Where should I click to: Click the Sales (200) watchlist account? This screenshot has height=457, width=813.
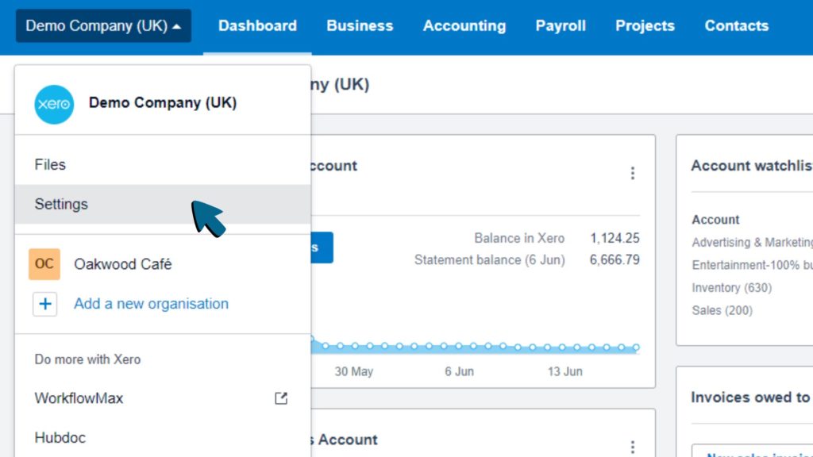pyautogui.click(x=722, y=310)
